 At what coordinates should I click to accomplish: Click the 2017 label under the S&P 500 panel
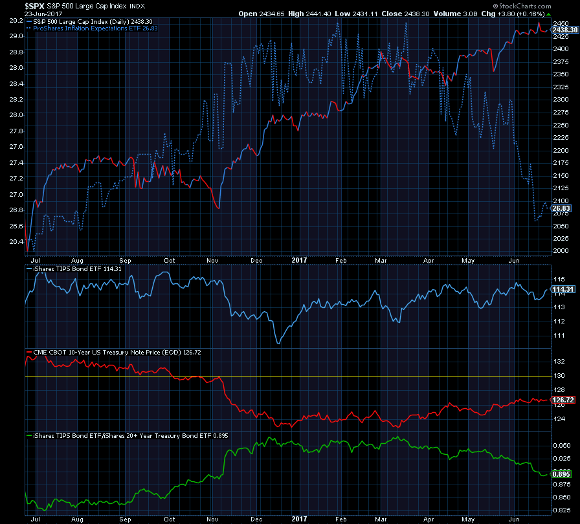[x=299, y=260]
